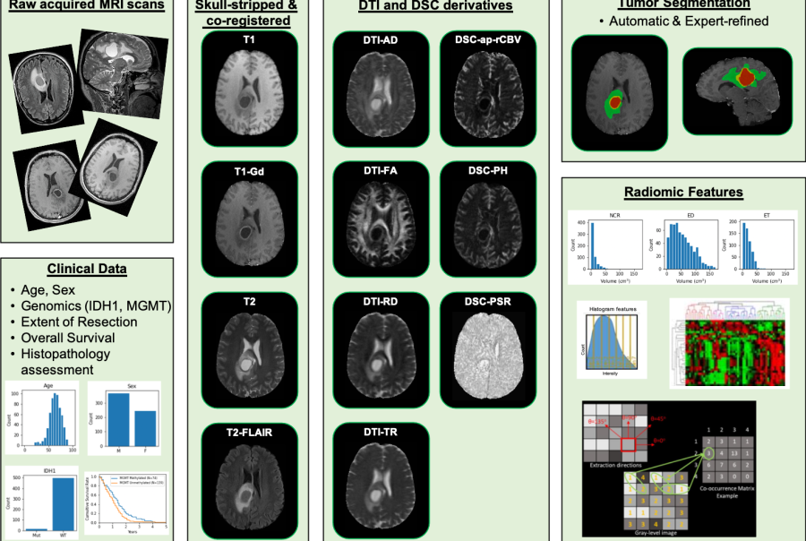This screenshot has width=806, height=541.
Task: Select the raw sagittal MRI scan
Action: [x=124, y=72]
